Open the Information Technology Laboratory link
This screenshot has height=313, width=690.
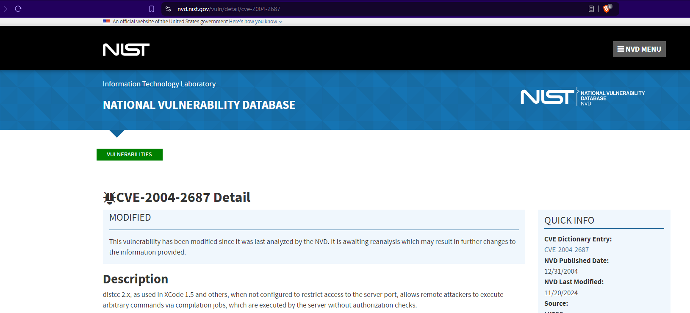click(159, 84)
